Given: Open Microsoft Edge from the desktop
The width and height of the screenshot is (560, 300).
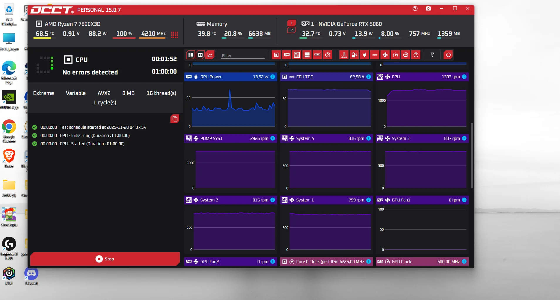Looking at the screenshot, I should point(9,72).
